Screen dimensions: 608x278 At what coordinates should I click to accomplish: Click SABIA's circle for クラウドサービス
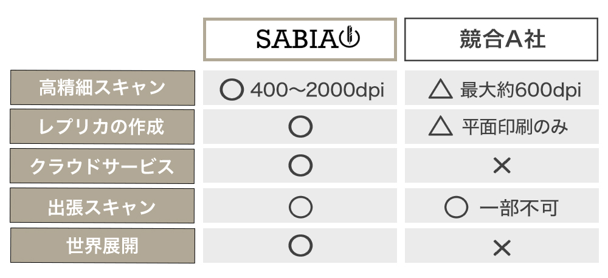tap(300, 166)
